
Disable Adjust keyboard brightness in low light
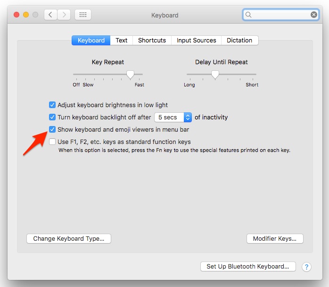(52, 105)
